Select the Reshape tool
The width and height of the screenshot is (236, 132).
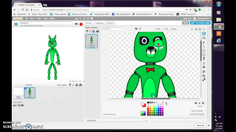click(204, 38)
